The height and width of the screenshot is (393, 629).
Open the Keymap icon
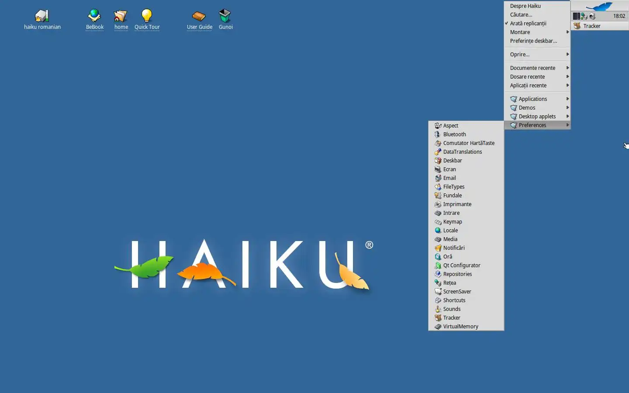(438, 222)
